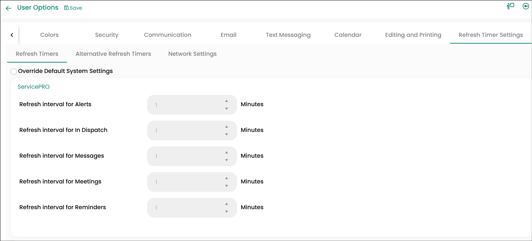The width and height of the screenshot is (532, 241).
Task: Click the person guide icon at top right
Action: tap(510, 6)
